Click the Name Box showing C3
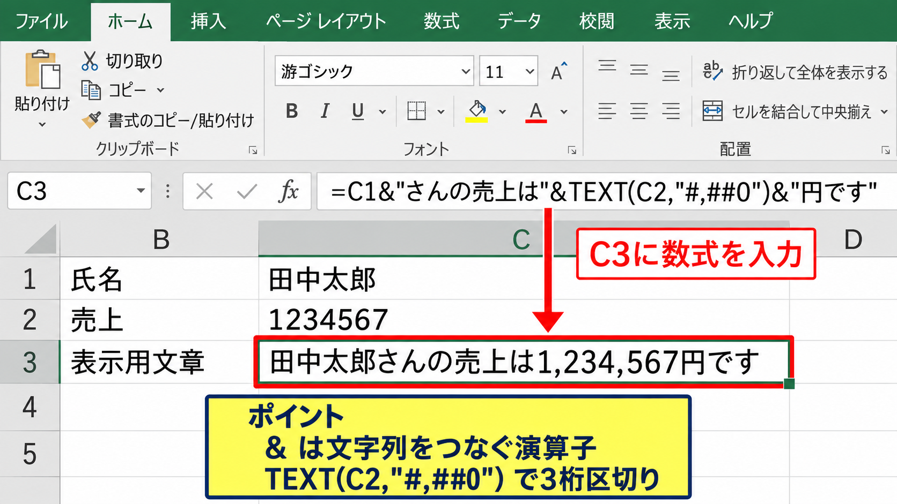 (79, 191)
